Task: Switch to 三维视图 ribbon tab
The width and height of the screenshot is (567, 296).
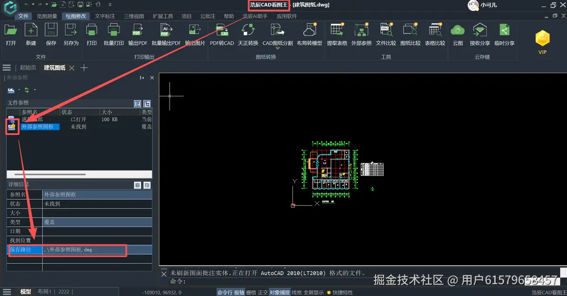Action: coord(134,16)
